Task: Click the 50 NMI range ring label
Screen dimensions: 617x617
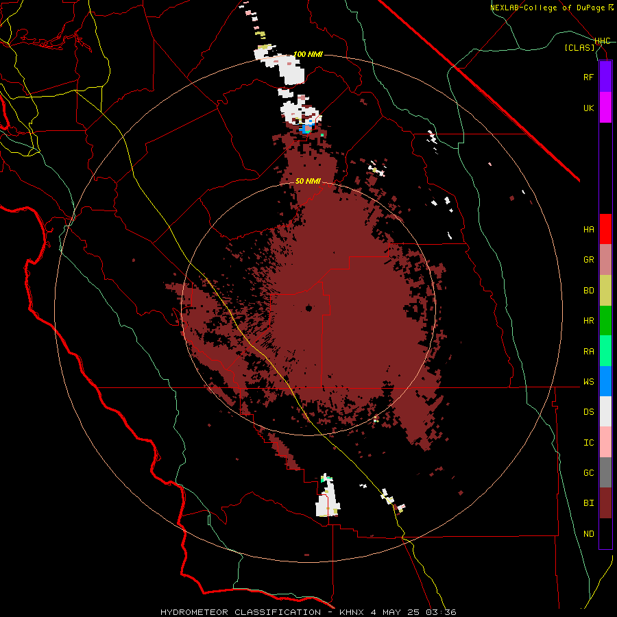Action: click(308, 181)
